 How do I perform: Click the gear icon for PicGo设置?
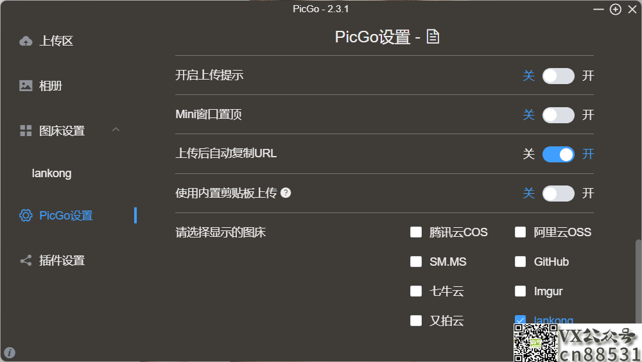point(26,216)
